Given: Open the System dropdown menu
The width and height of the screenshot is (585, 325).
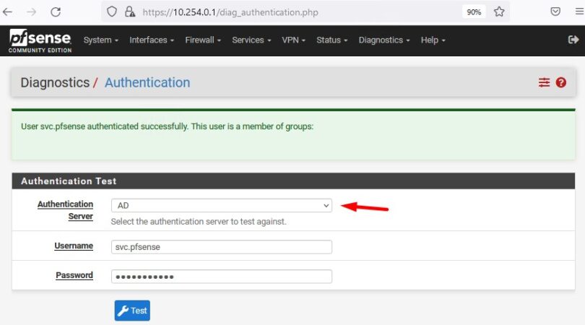Looking at the screenshot, I should point(101,40).
